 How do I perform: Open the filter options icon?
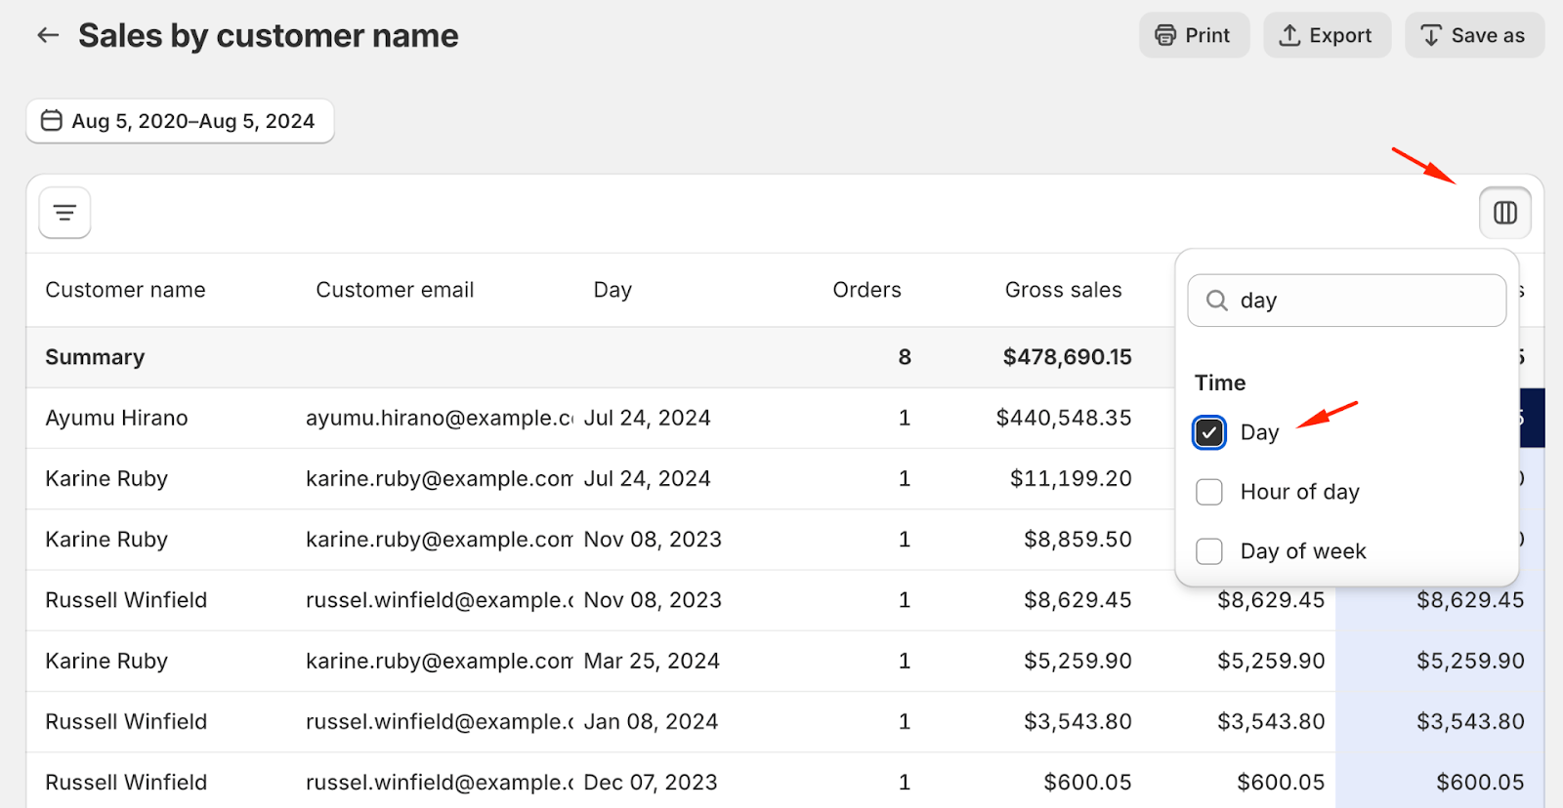coord(64,213)
